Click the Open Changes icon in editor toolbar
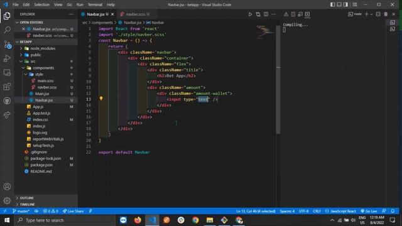Screen dimensions: 402x226 coord(258,14)
